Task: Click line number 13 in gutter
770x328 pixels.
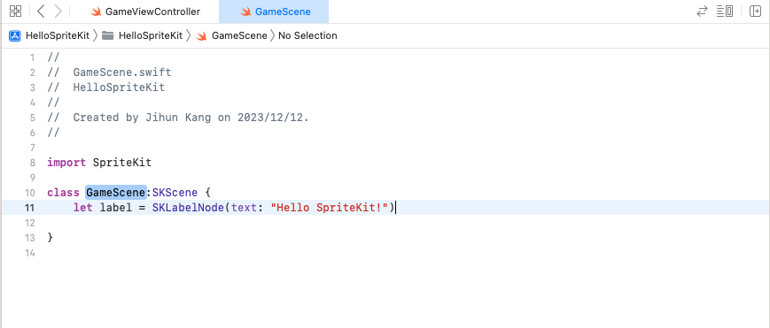Action: pyautogui.click(x=29, y=238)
